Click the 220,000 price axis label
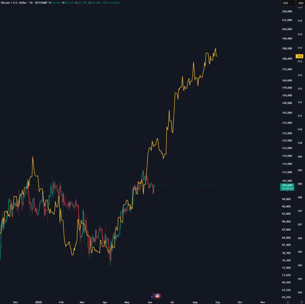The image size is (305, 304). [287, 12]
